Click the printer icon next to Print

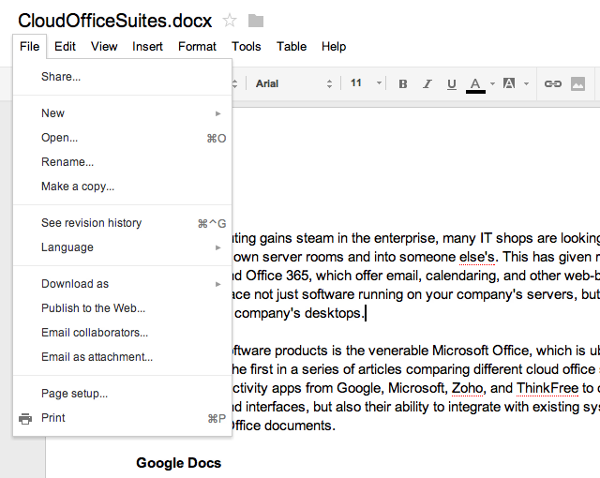25,419
